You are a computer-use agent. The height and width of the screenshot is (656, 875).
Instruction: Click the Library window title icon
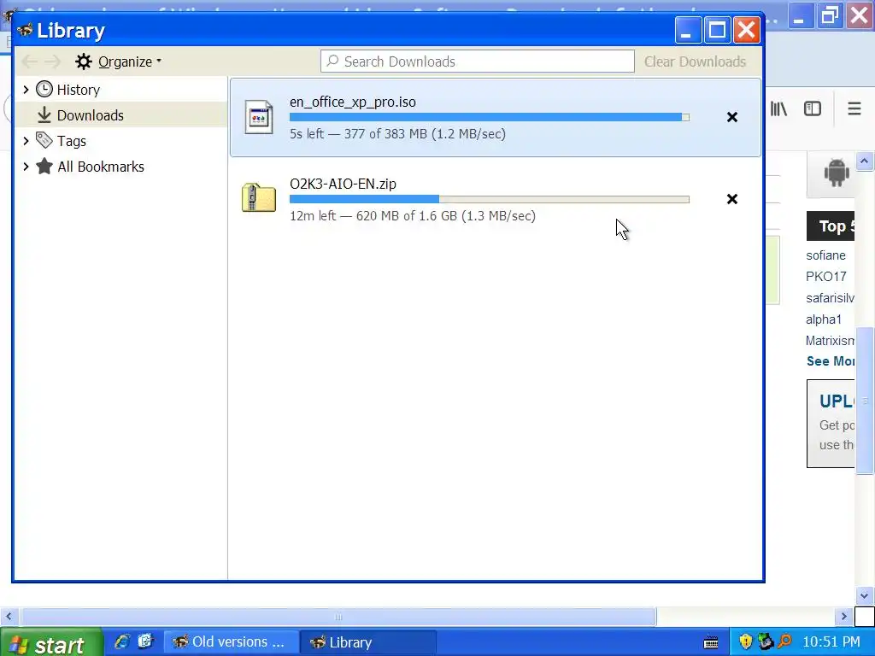click(25, 30)
